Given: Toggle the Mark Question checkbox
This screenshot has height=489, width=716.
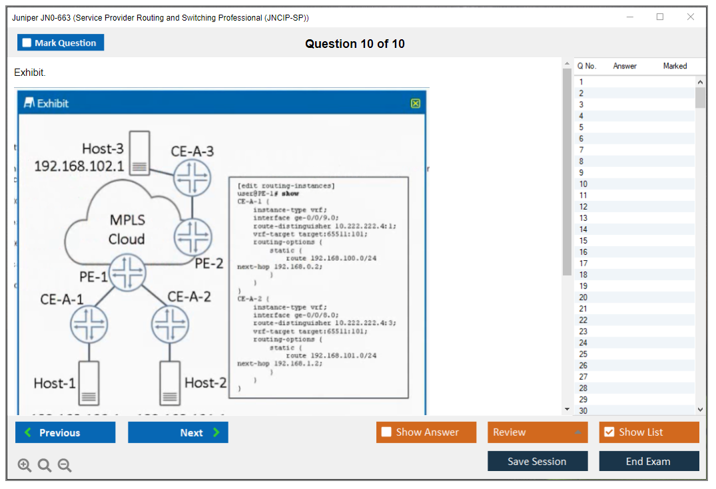Looking at the screenshot, I should click(27, 43).
